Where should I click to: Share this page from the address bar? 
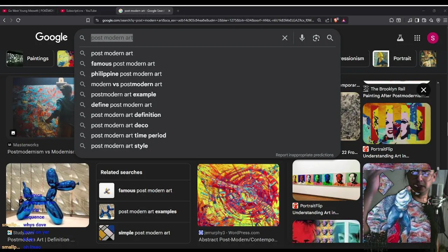click(x=327, y=20)
